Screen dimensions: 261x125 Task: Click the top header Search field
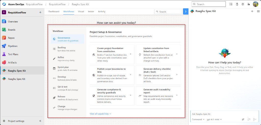pos(208,4)
